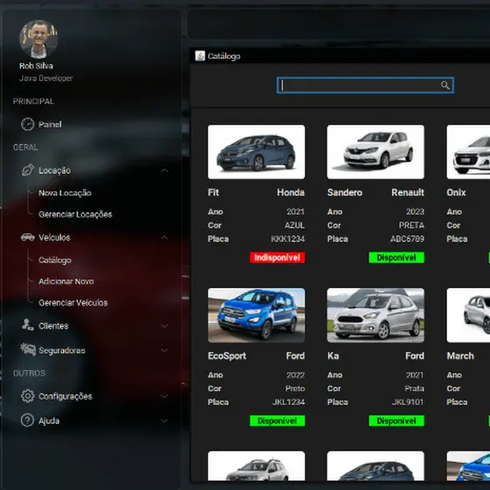Image resolution: width=490 pixels, height=490 pixels.
Task: Collapse the Locação menu chevron
Action: click(164, 171)
